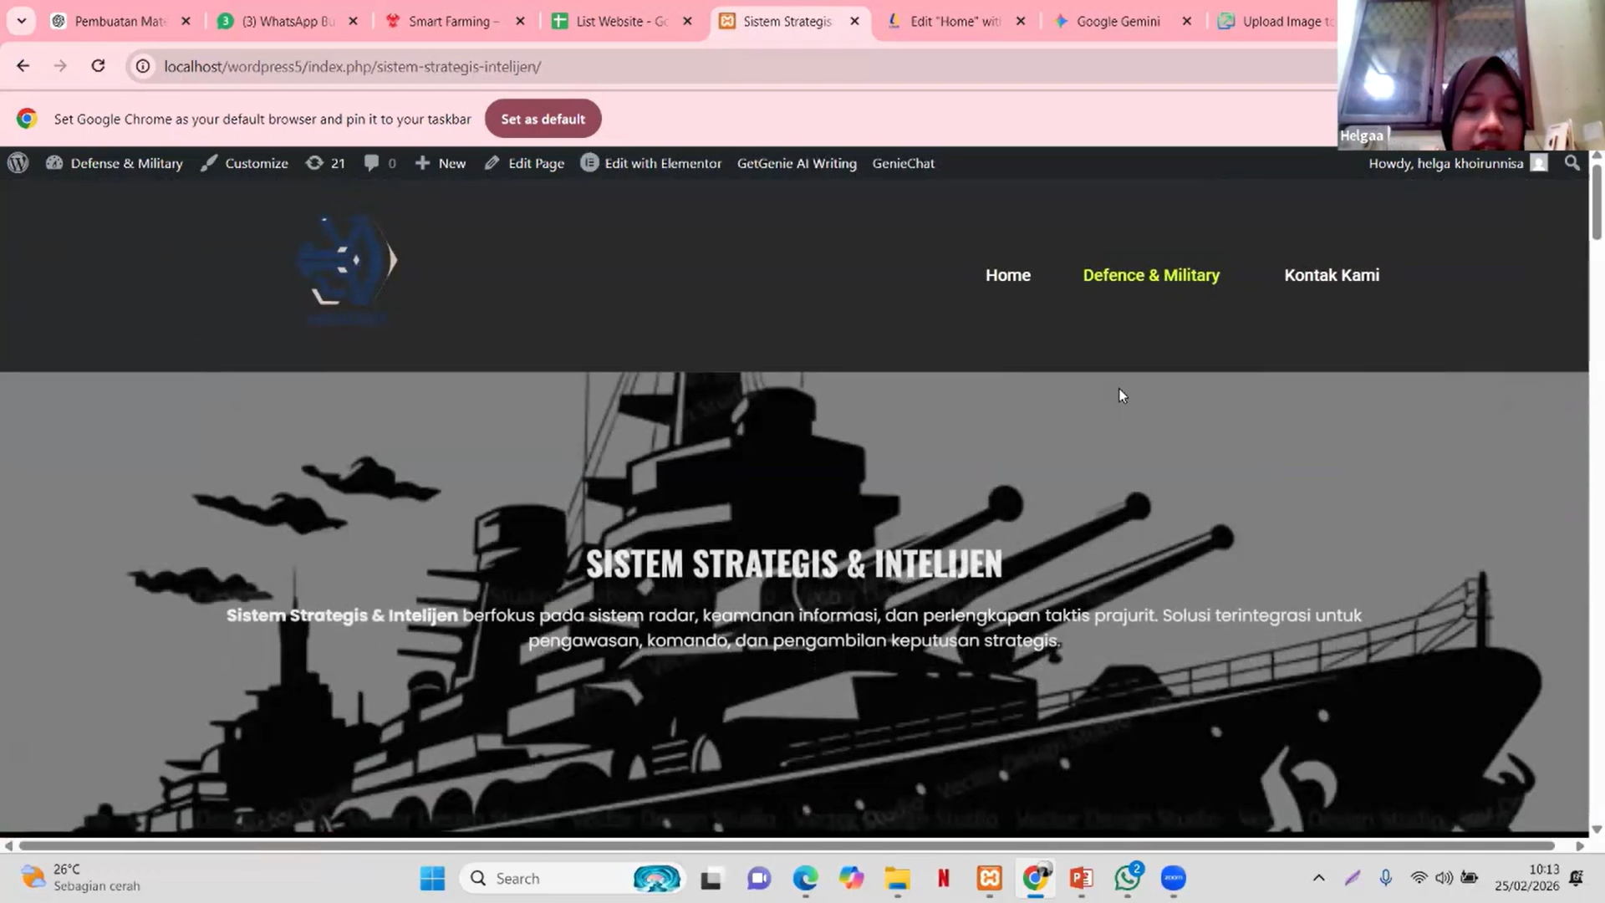This screenshot has height=903, width=1605.
Task: Open the Edit with Elementor option
Action: (651, 163)
